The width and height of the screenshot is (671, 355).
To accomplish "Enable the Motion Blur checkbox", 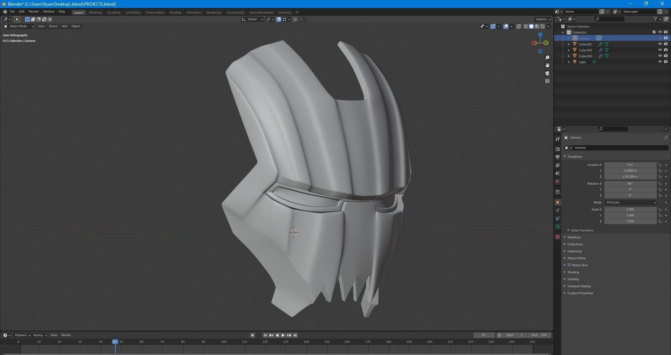I will (x=569, y=265).
